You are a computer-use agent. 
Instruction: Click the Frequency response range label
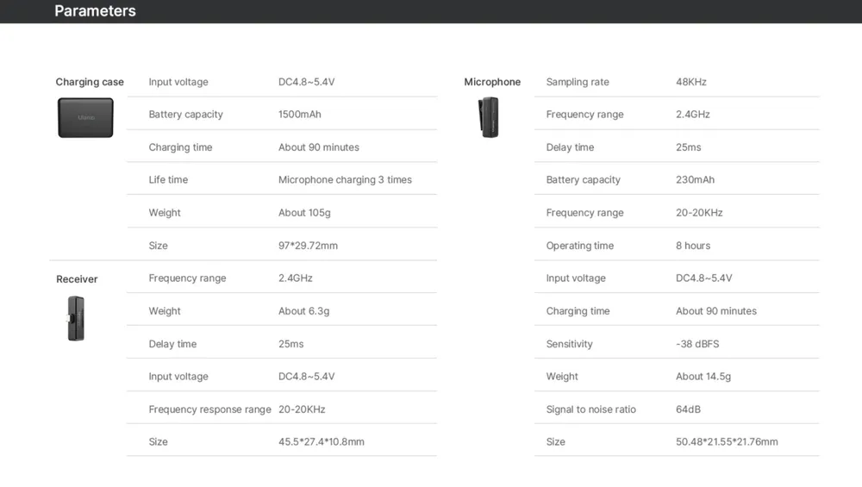(209, 409)
